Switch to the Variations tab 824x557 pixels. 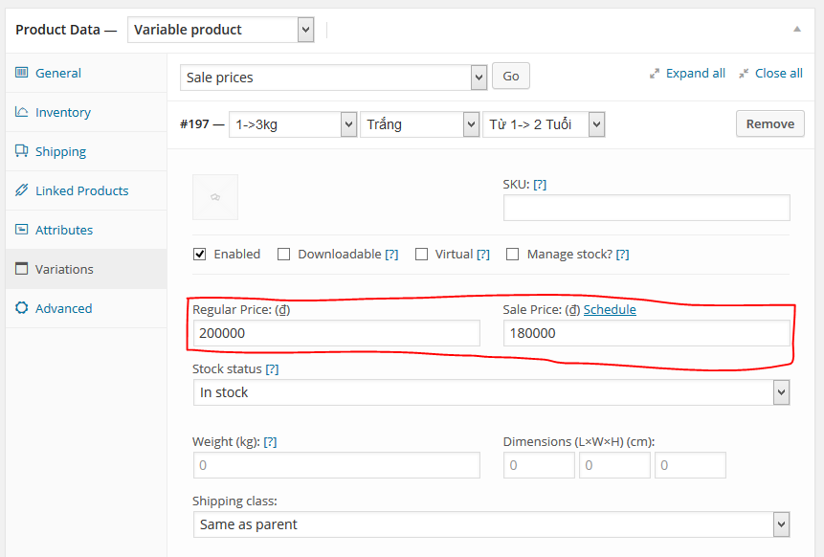pyautogui.click(x=64, y=269)
